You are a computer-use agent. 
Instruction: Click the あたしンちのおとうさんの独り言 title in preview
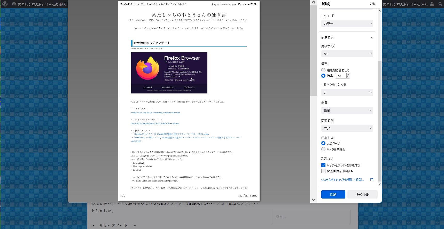(189, 15)
